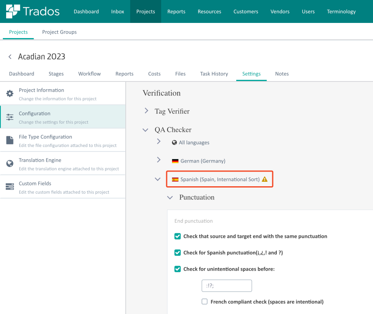Screen dimensions: 373x314
Task: Switch to the project Dashboard tab
Action: (x=22, y=74)
